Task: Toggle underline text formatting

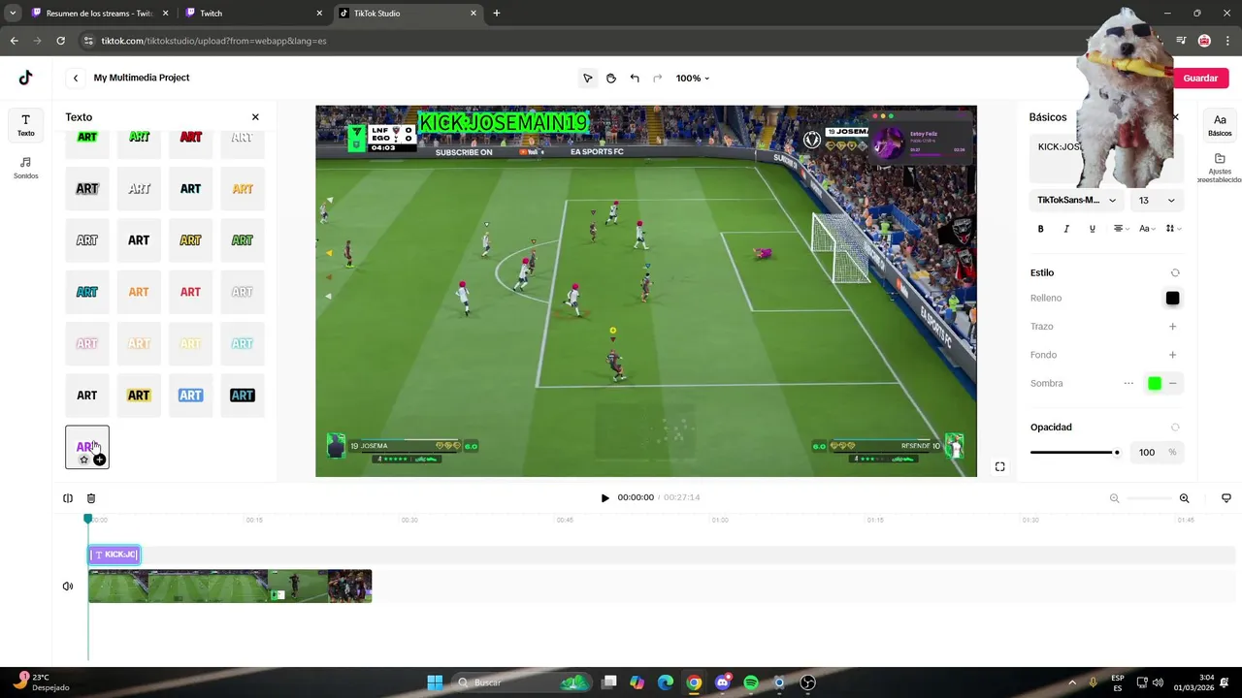Action: [1093, 229]
